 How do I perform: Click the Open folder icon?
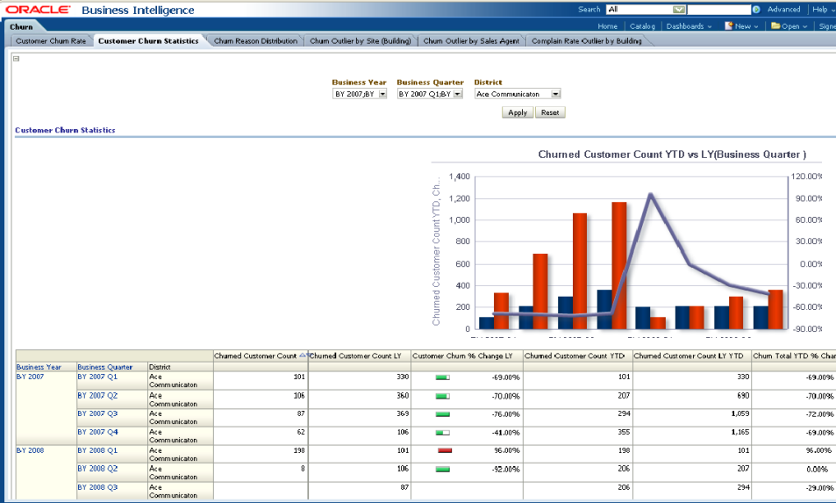coord(775,25)
